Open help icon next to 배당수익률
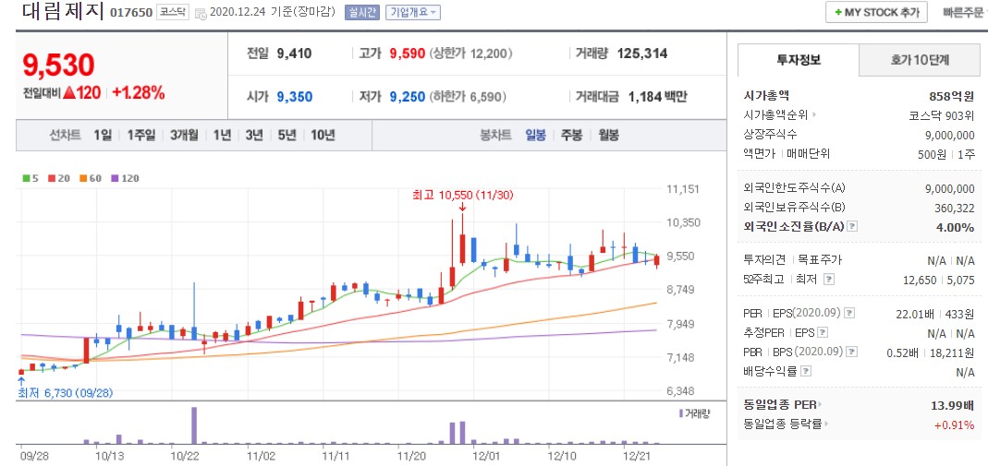Screen dimensions: 988x466 (805, 372)
